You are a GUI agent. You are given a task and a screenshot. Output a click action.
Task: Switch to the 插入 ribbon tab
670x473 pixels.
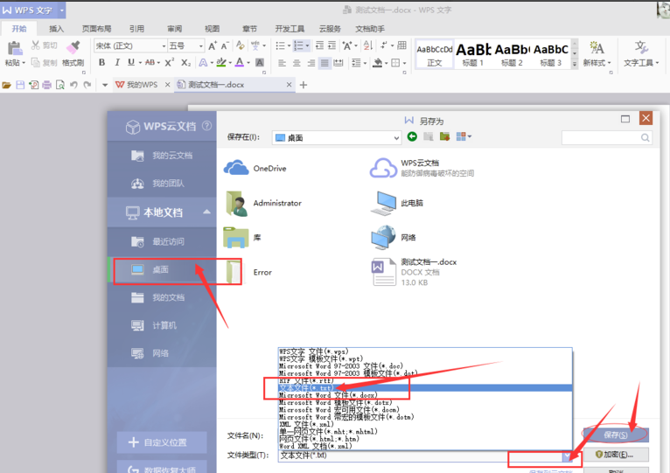point(57,29)
